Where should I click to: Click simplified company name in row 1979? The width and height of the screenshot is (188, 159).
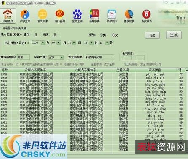coord(36,78)
